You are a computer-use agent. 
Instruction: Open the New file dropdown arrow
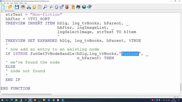point(6,7)
